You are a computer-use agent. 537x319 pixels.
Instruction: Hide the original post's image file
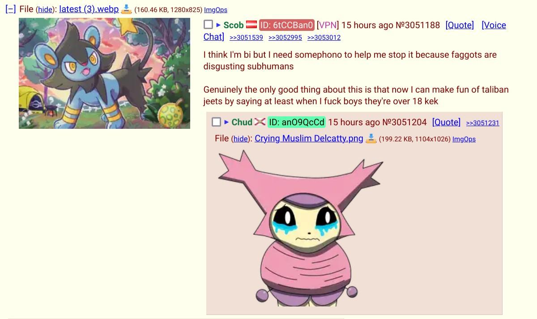[x=45, y=10]
